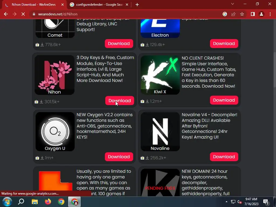
Task: Open the Windows Start menu
Action: (7, 202)
